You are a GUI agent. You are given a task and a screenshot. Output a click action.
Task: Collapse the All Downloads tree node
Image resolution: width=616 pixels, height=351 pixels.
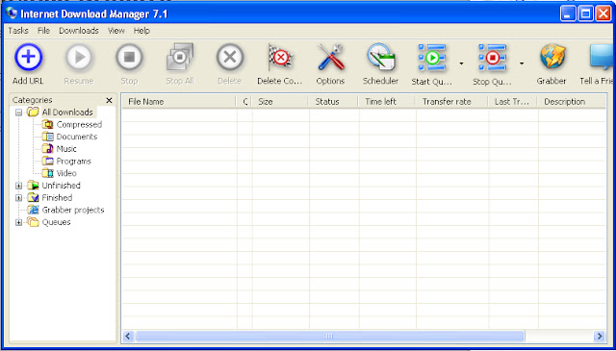(18, 113)
